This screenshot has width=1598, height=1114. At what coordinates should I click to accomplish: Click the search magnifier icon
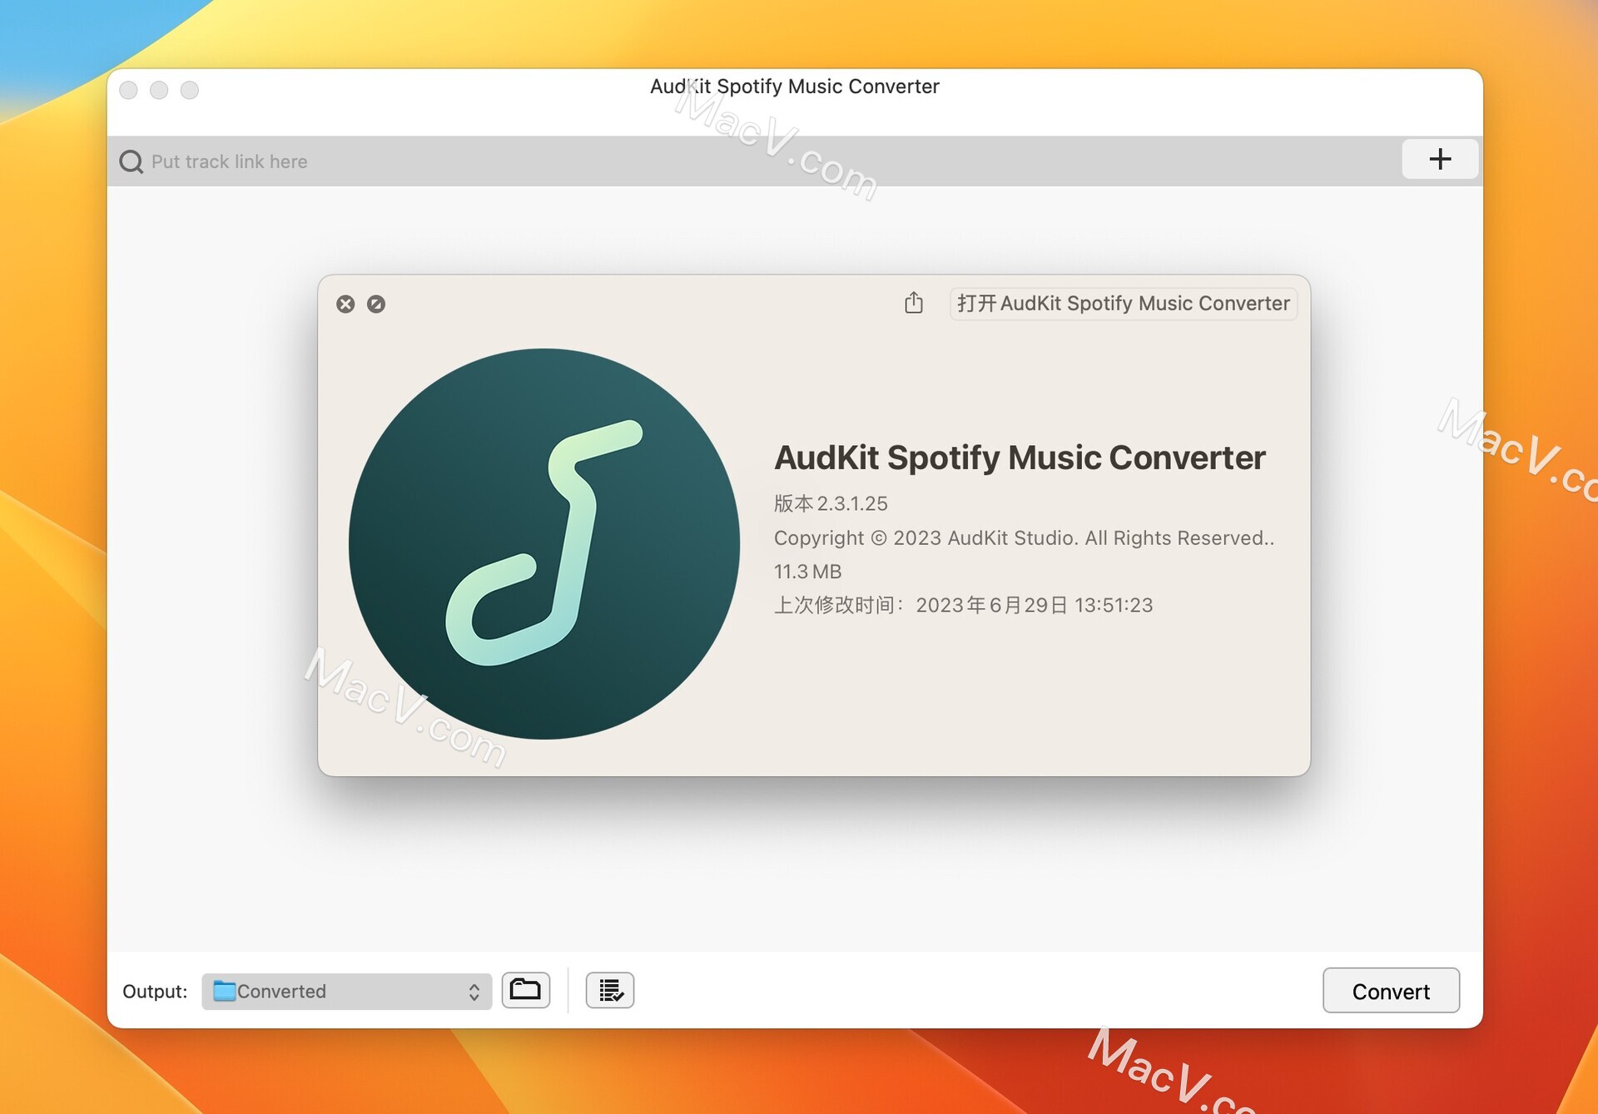(x=132, y=161)
